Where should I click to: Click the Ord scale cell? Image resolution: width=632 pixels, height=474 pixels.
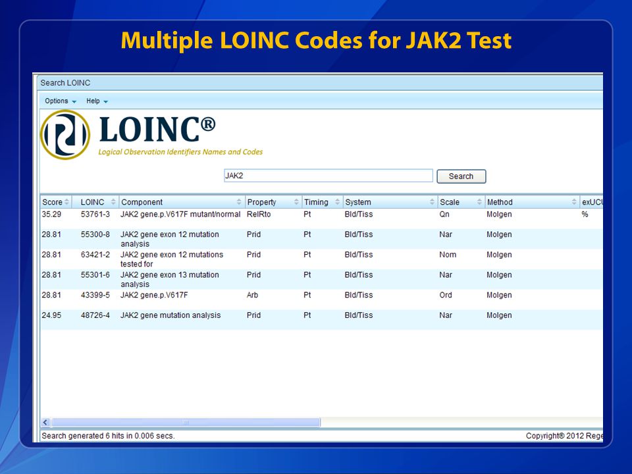[446, 295]
